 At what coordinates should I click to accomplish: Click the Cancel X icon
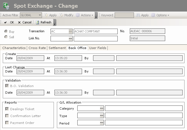pos(19,23)
